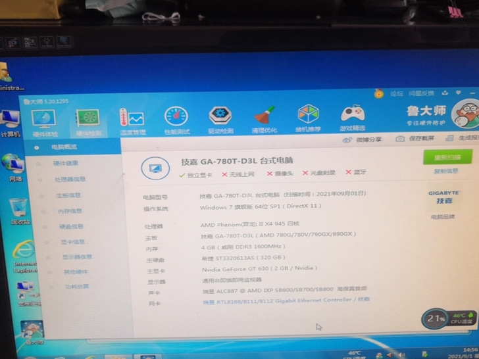479x359 pixels.
Task: Click the upload tray icon near 问题反馈
Action: pyautogui.click(x=445, y=93)
